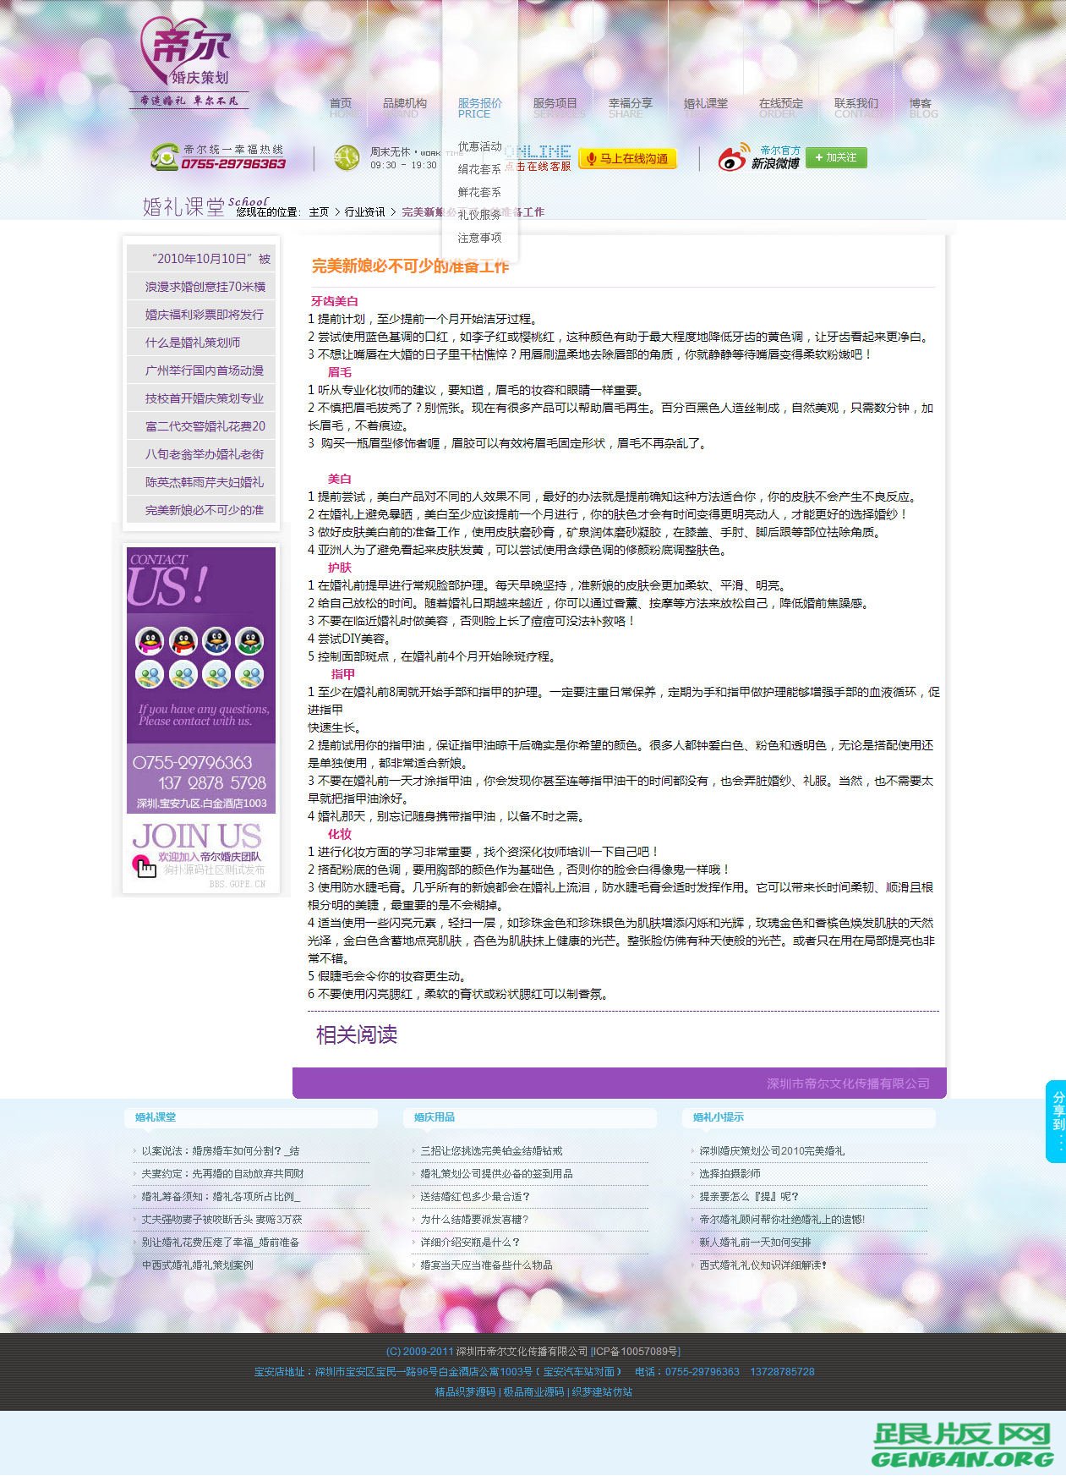
Task: Open sidebar article 八旬老翁举办婚礼老街
Action: point(201,454)
